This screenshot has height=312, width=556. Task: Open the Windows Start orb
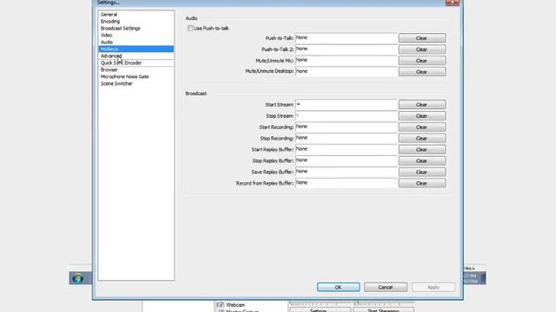77,278
